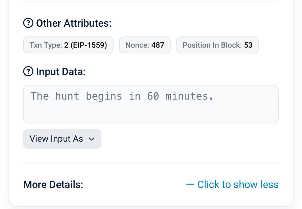Click the Other Attributes heading text
This screenshot has height=209, width=302.
(74, 23)
